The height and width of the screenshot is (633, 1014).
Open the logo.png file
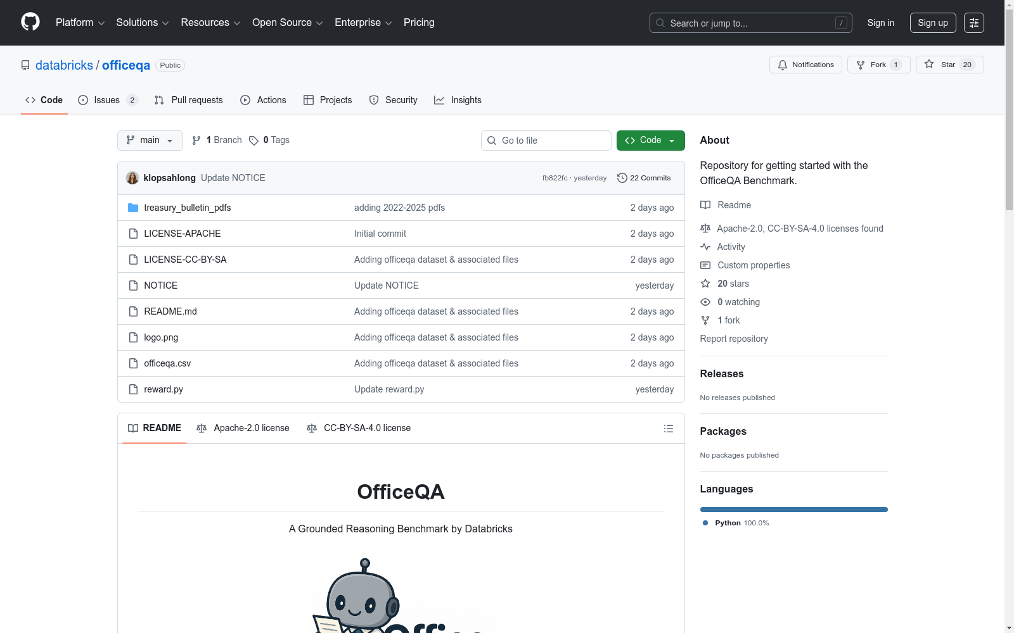161,337
